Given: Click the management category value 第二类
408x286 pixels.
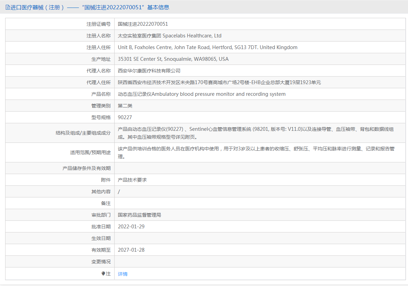Looking at the screenshot, I should 125,106.
